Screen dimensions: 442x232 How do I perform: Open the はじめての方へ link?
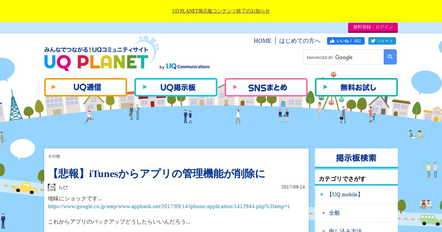click(300, 41)
